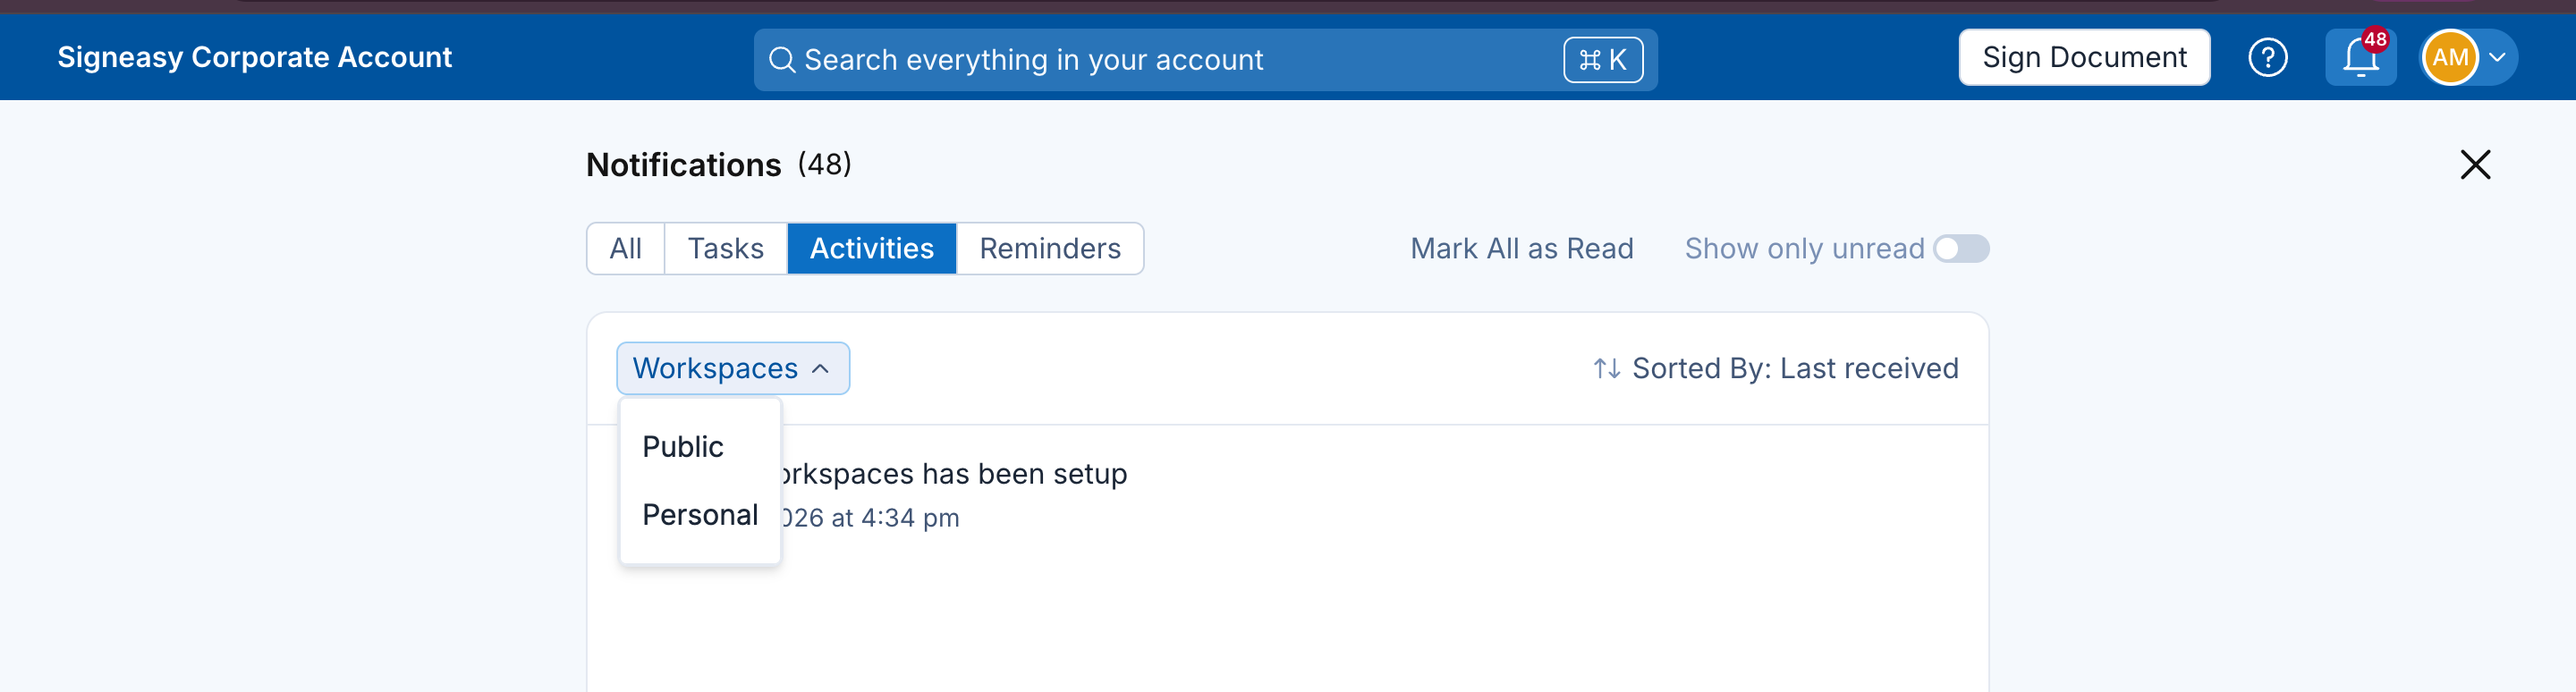2576x692 pixels.
Task: Click the Command K shortcut badge
Action: pyautogui.click(x=1602, y=60)
